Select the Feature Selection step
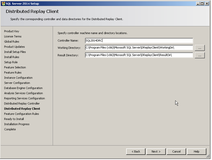 tap(15, 67)
